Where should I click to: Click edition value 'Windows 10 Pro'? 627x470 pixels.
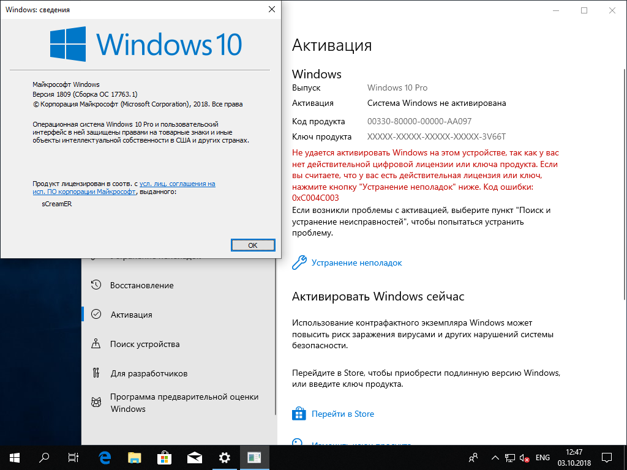click(x=397, y=88)
